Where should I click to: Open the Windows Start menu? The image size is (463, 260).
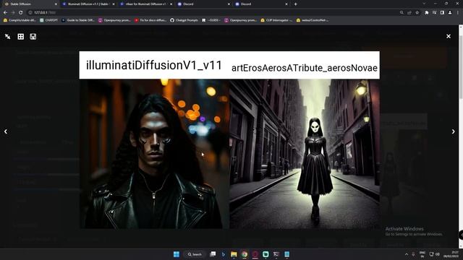click(177, 254)
